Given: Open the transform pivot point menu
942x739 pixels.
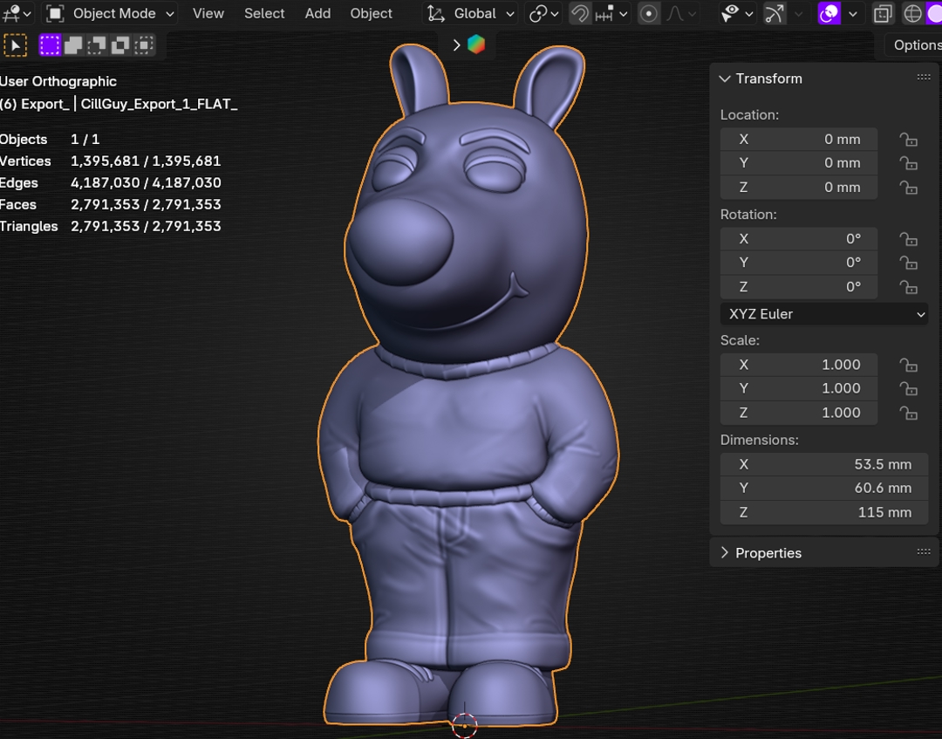Looking at the screenshot, I should click(544, 13).
